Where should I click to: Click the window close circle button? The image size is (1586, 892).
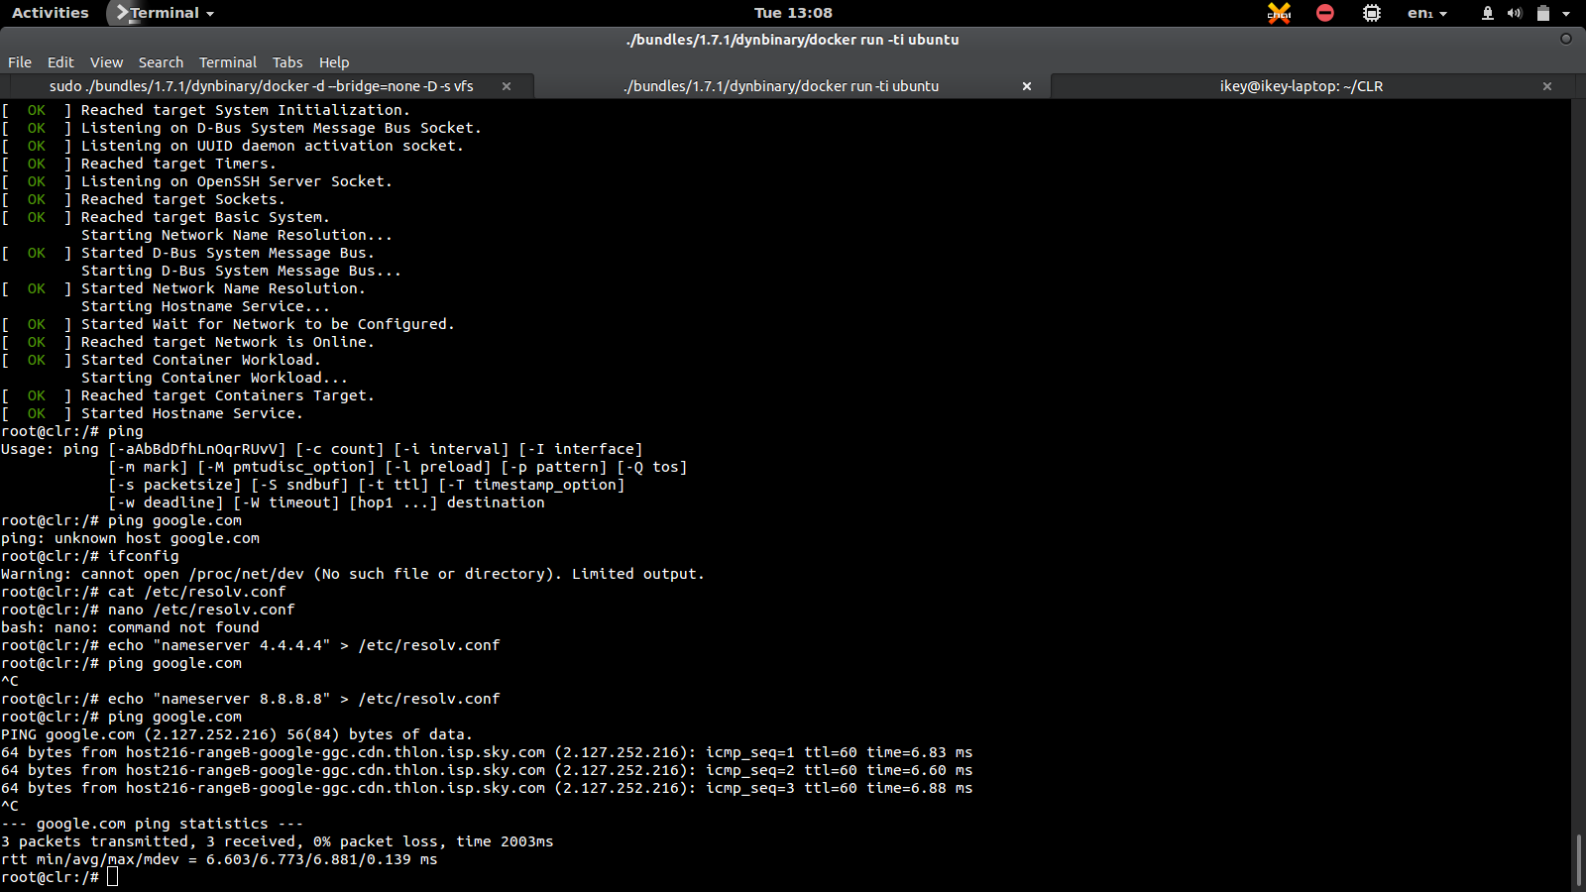[x=1566, y=39]
